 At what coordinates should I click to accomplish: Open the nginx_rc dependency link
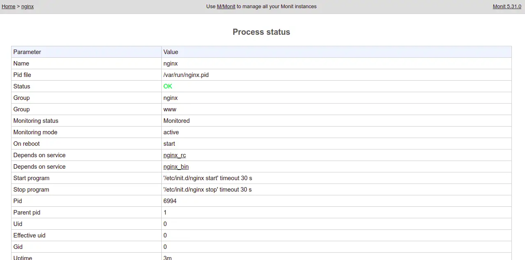174,155
